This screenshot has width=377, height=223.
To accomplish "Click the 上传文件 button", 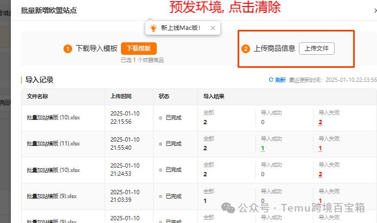I will (x=317, y=49).
